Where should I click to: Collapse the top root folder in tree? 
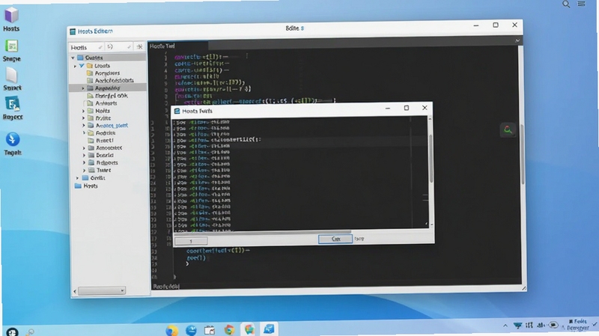pos(73,58)
